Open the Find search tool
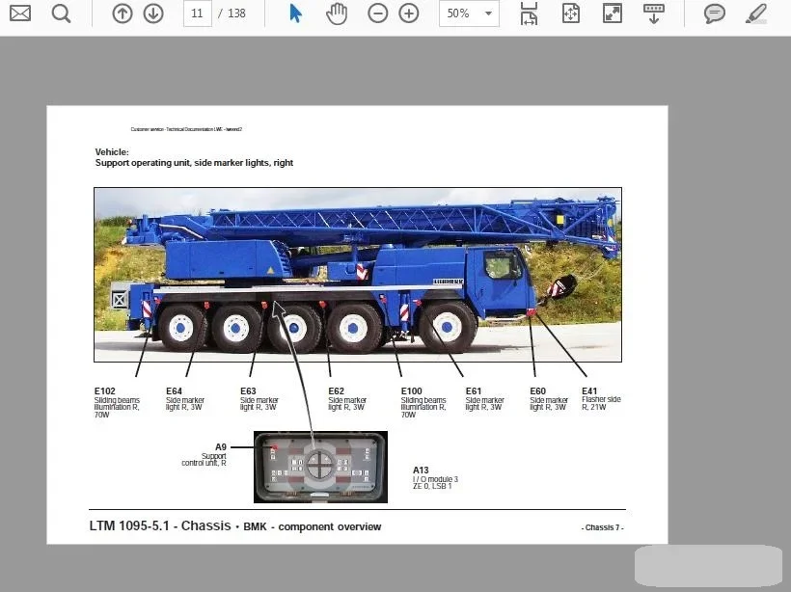Image resolution: width=791 pixels, height=592 pixels. tap(60, 13)
